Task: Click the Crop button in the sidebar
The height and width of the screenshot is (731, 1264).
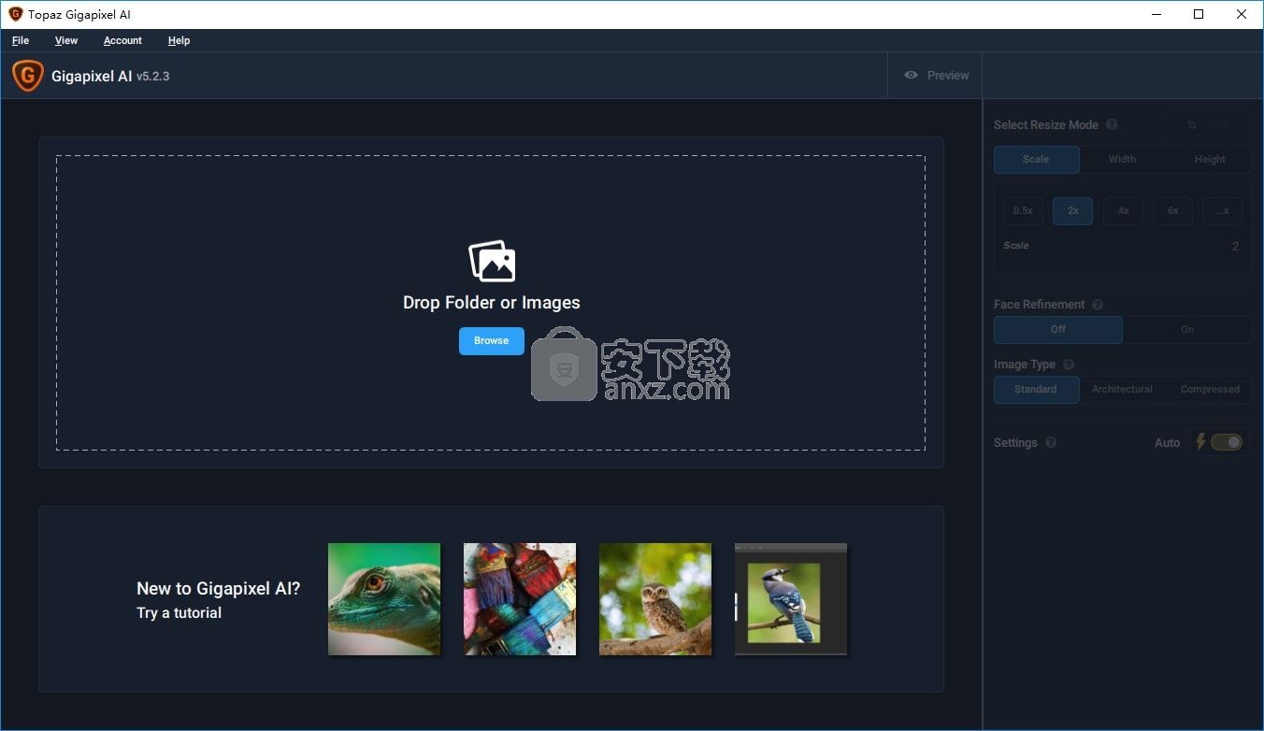Action: [1206, 124]
